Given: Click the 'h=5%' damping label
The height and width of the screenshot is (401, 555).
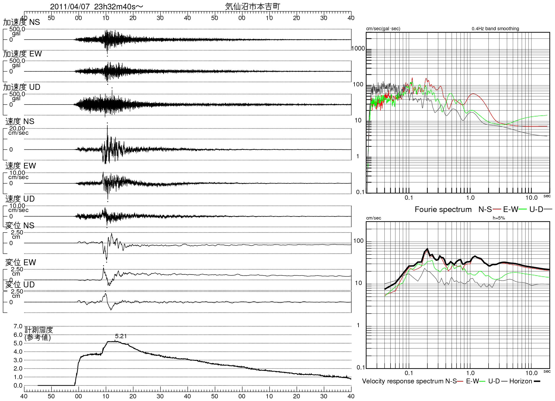Looking at the screenshot, I should (x=499, y=218).
